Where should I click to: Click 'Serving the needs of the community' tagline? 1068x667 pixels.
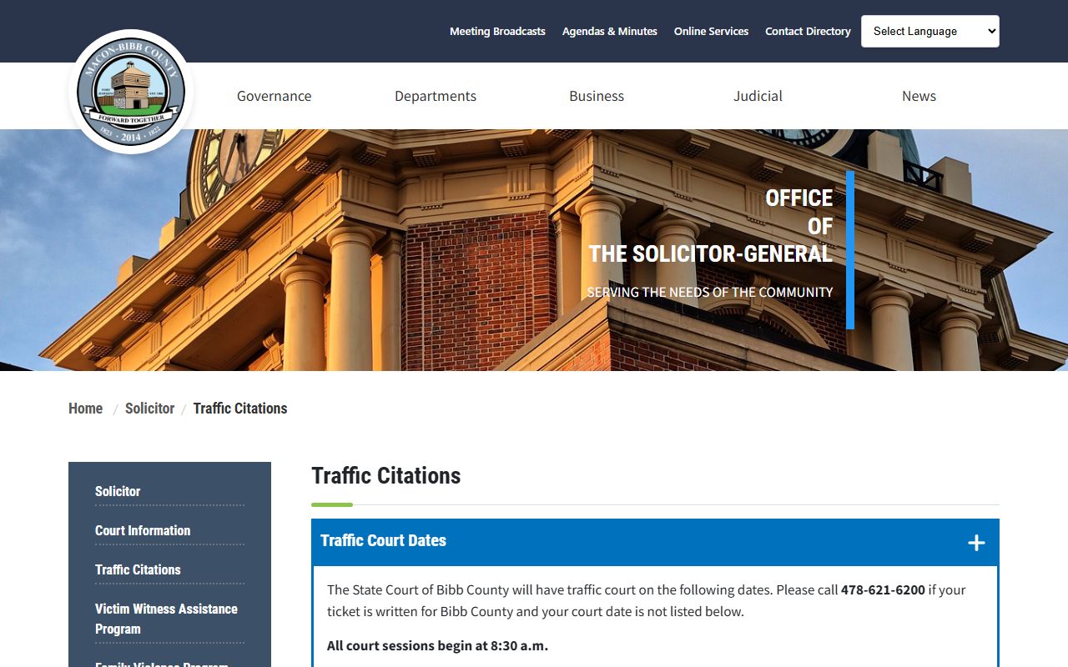click(710, 292)
